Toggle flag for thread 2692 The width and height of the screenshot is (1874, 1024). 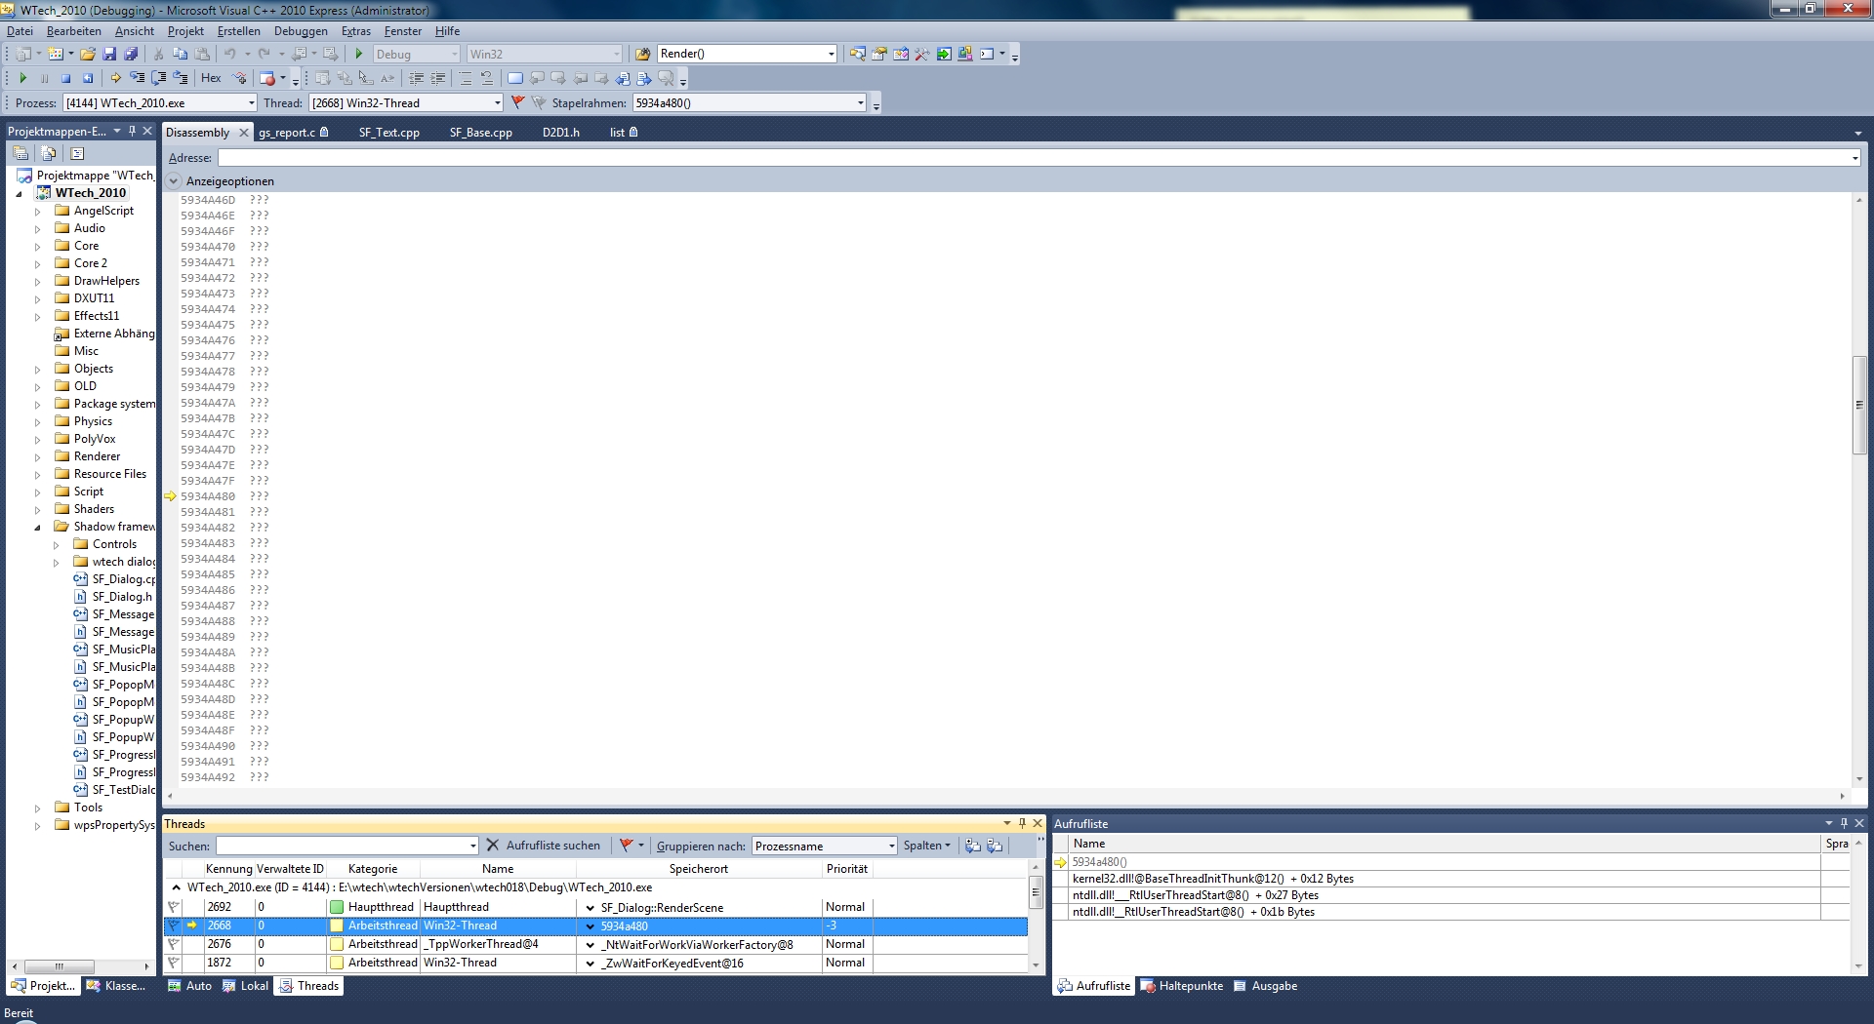coord(174,907)
